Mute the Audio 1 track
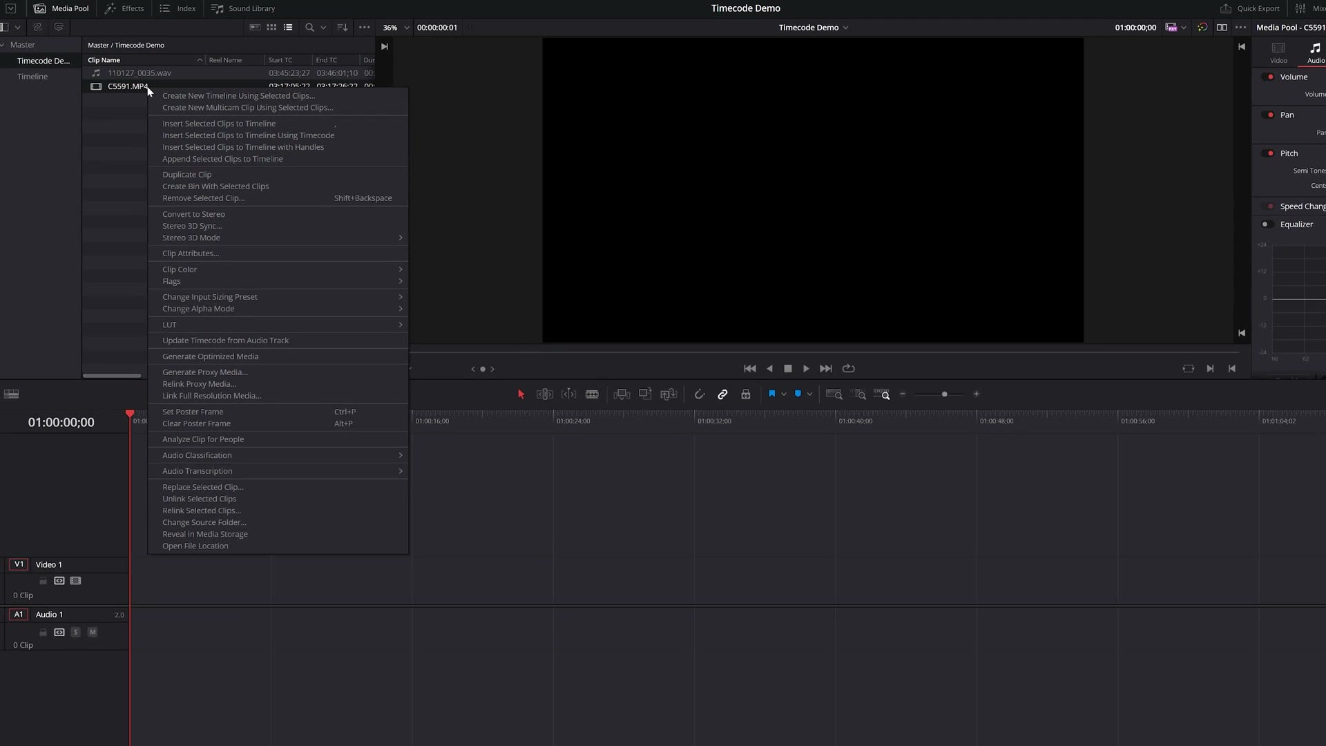 pos(93,632)
